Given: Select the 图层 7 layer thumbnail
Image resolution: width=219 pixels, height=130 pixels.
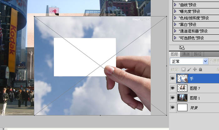Looking at the screenshot, I should pyautogui.click(x=182, y=88).
